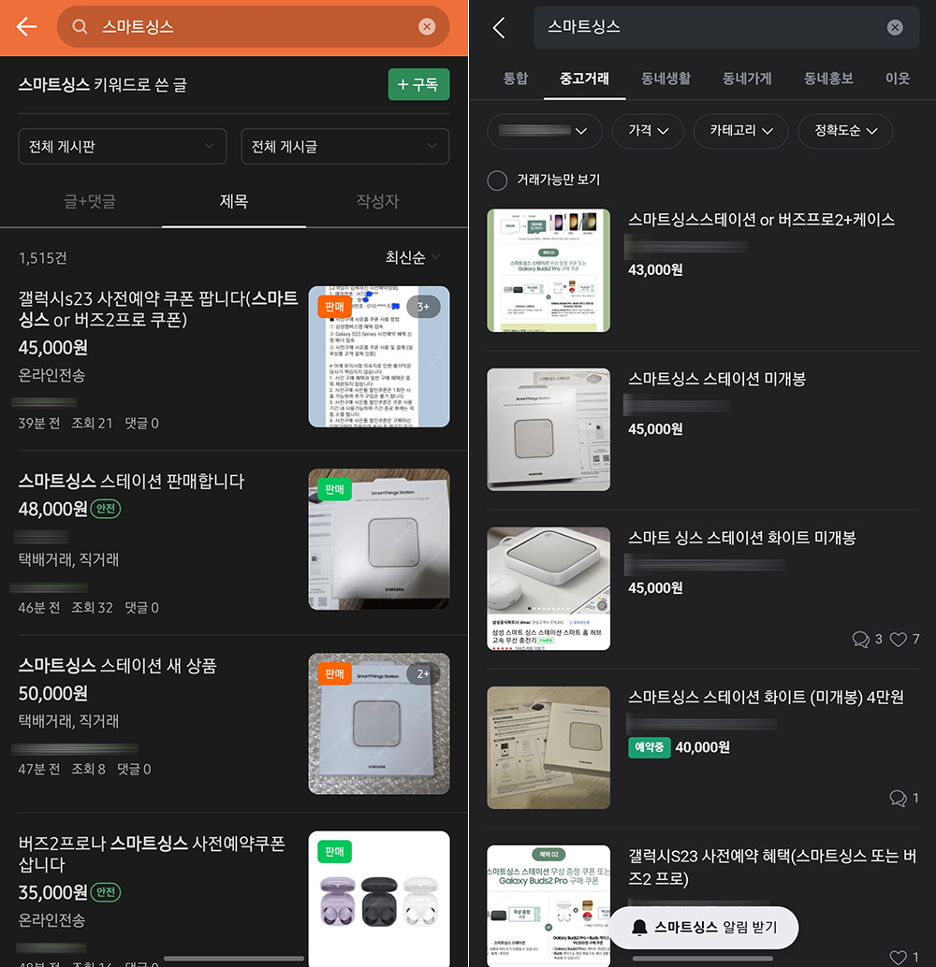Toggle 거래가능만 보기 radio circle
Image resolution: width=936 pixels, height=967 pixels.
tap(497, 180)
